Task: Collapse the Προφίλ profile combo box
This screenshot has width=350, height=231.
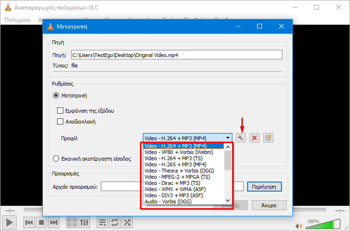Action: (x=187, y=138)
